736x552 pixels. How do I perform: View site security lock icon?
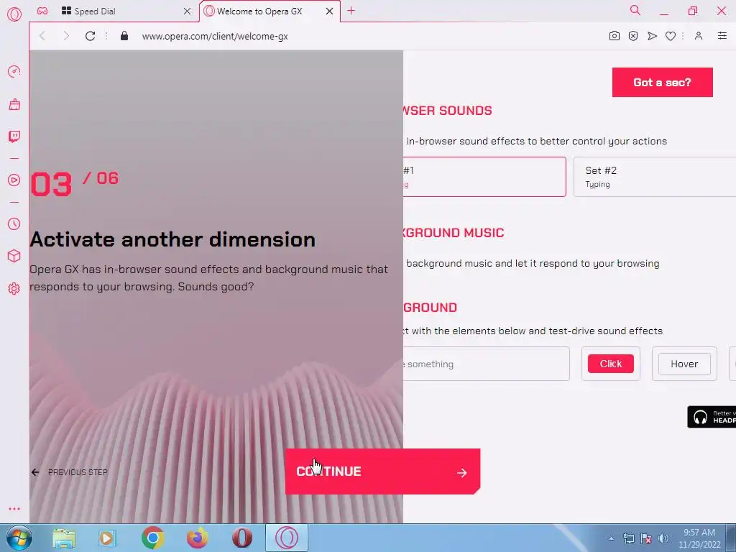[x=124, y=36]
